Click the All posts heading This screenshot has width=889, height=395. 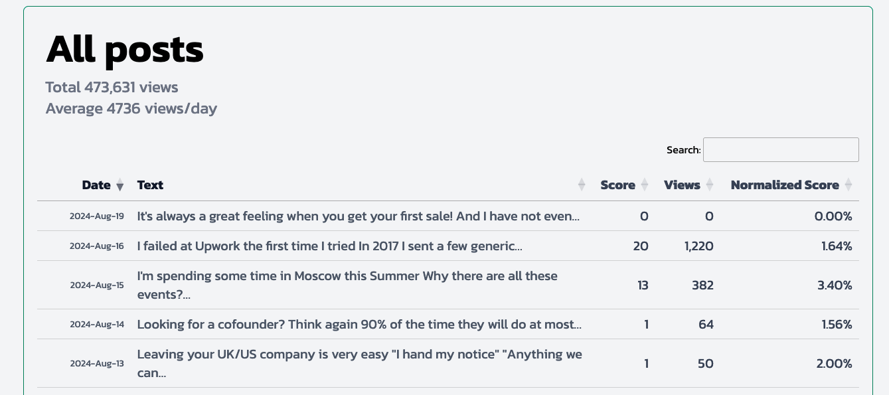tap(125, 49)
